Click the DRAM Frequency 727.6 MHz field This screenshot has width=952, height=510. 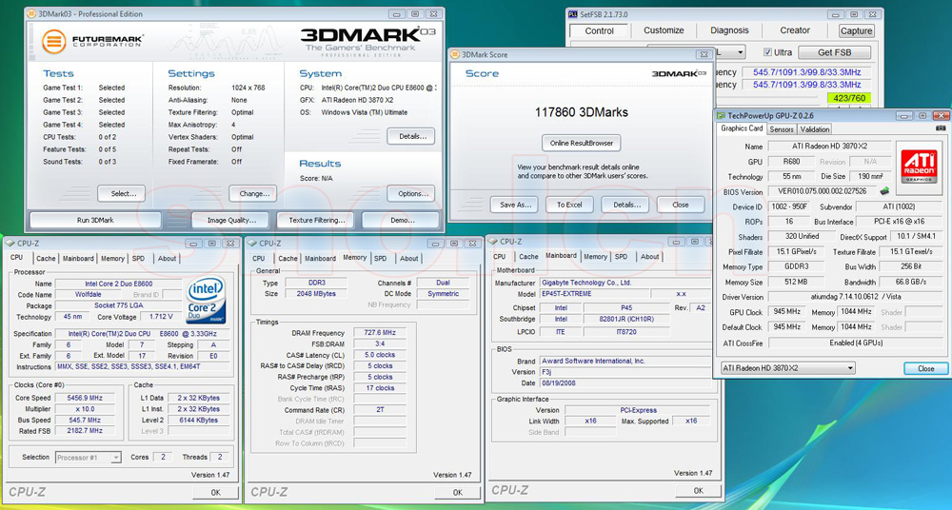click(380, 333)
